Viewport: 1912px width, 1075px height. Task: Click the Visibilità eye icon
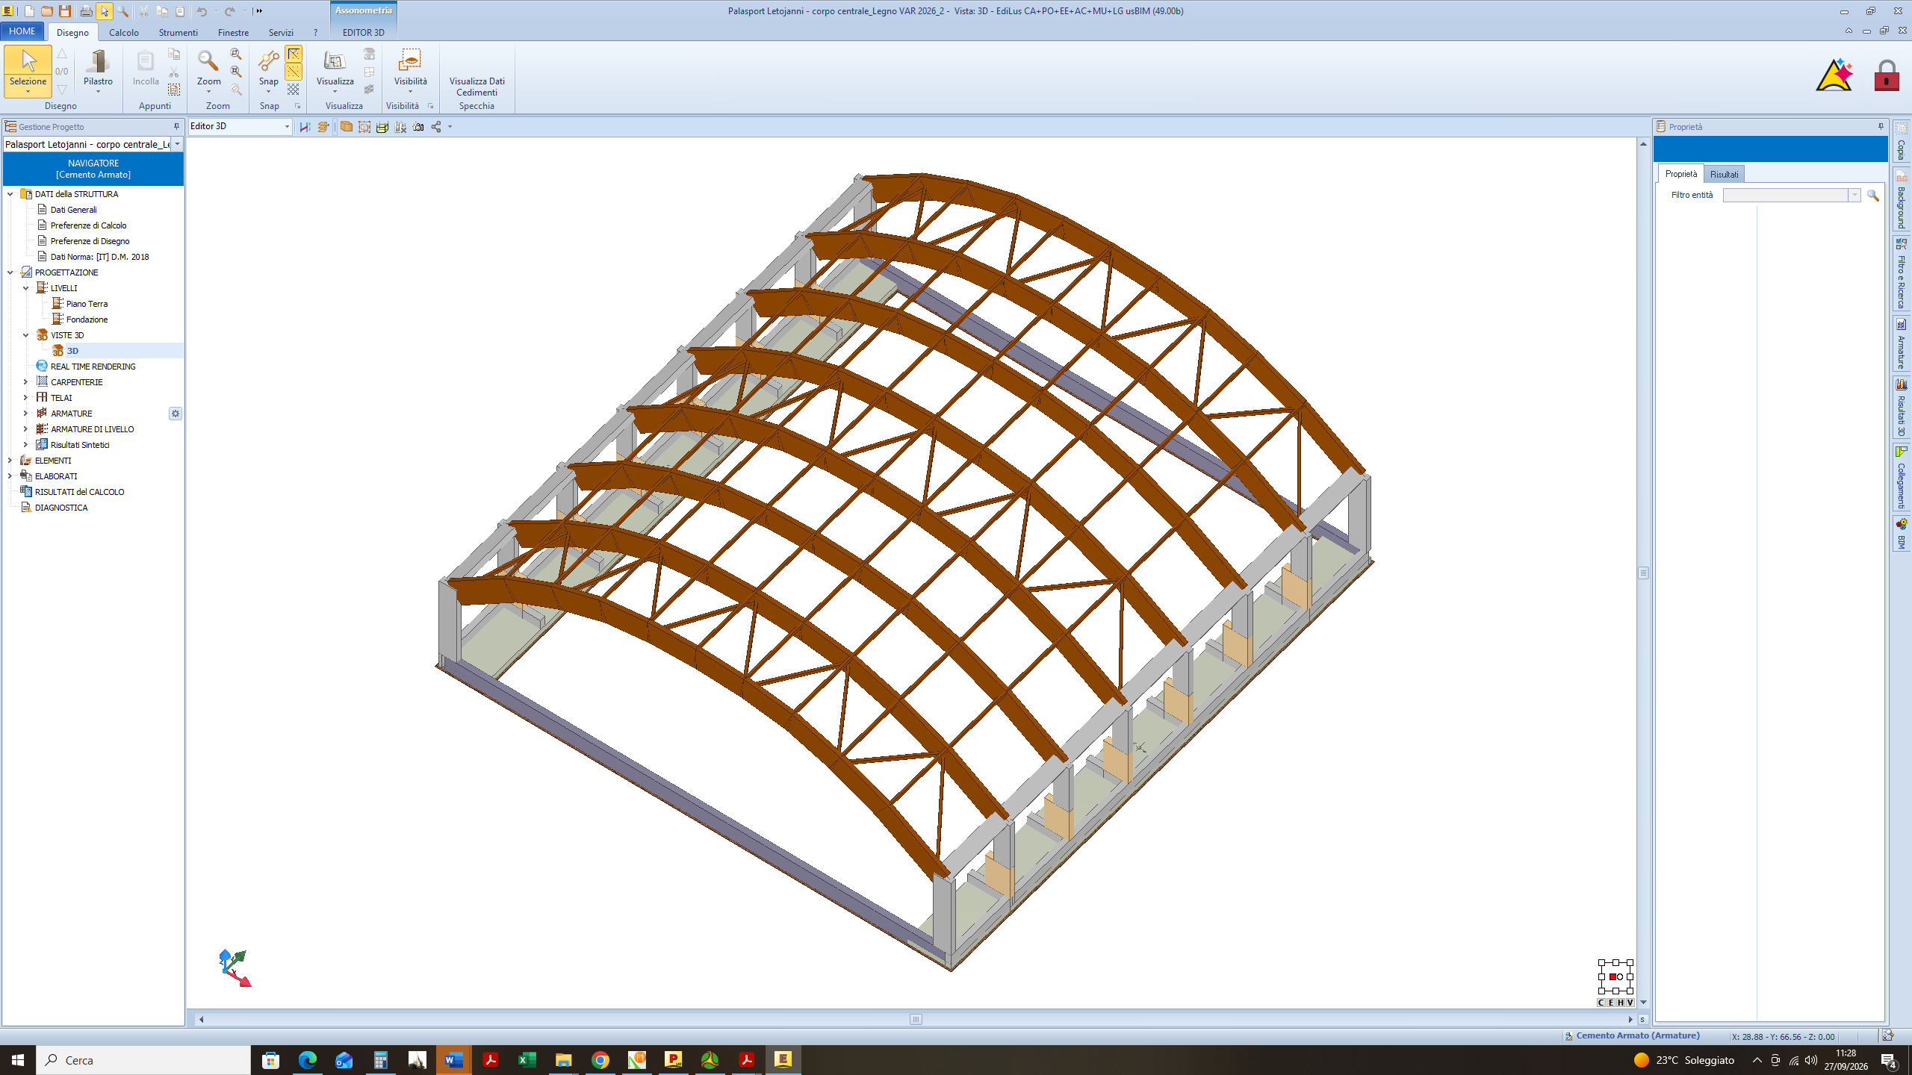[x=410, y=61]
